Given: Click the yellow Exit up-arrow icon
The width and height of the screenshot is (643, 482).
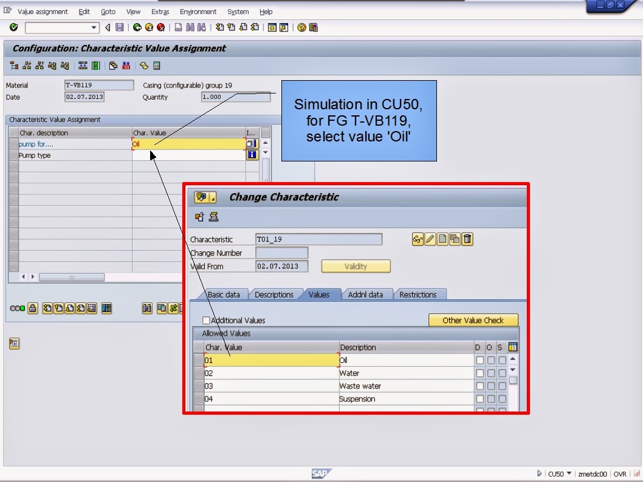Looking at the screenshot, I should tap(149, 27).
